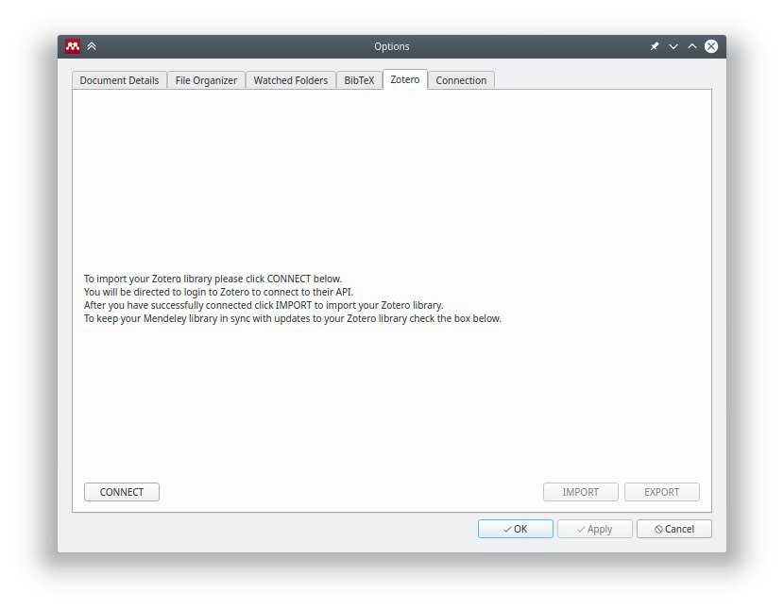Pin the Options window with pin icon
Viewport: 784px width, 610px height.
click(x=655, y=46)
